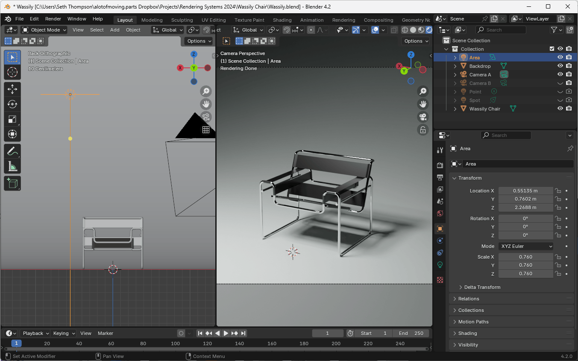This screenshot has width=578, height=361.
Task: Open the Object Constraints properties tab
Action: pyautogui.click(x=440, y=253)
